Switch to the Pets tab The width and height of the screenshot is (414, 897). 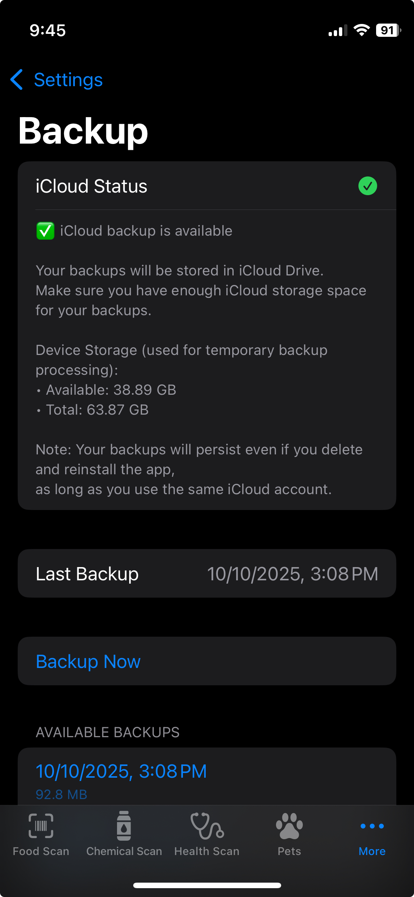(x=289, y=836)
